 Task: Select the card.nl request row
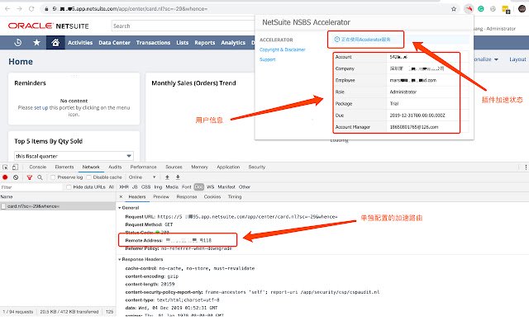click(x=58, y=206)
